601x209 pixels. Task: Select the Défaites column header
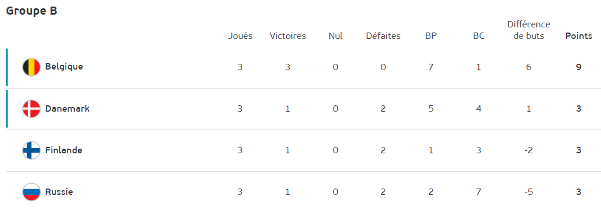[x=383, y=36]
